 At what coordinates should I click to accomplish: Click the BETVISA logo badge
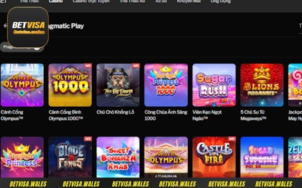tap(28, 27)
